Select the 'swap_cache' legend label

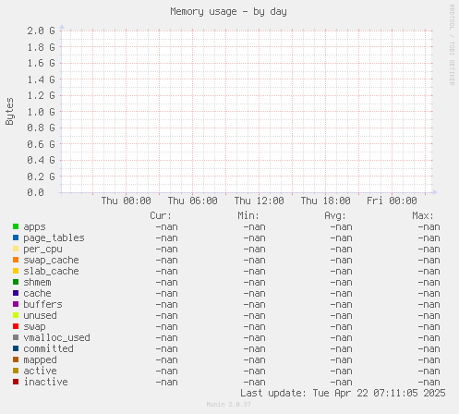pos(51,261)
